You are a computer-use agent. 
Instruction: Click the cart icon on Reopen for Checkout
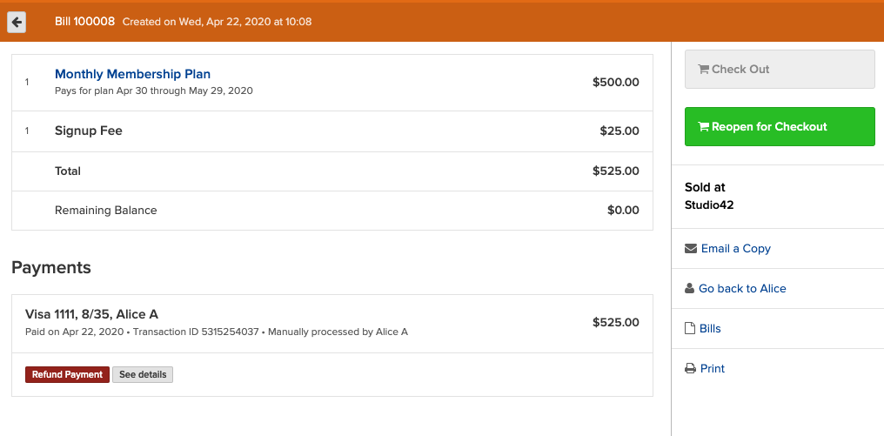click(x=704, y=127)
